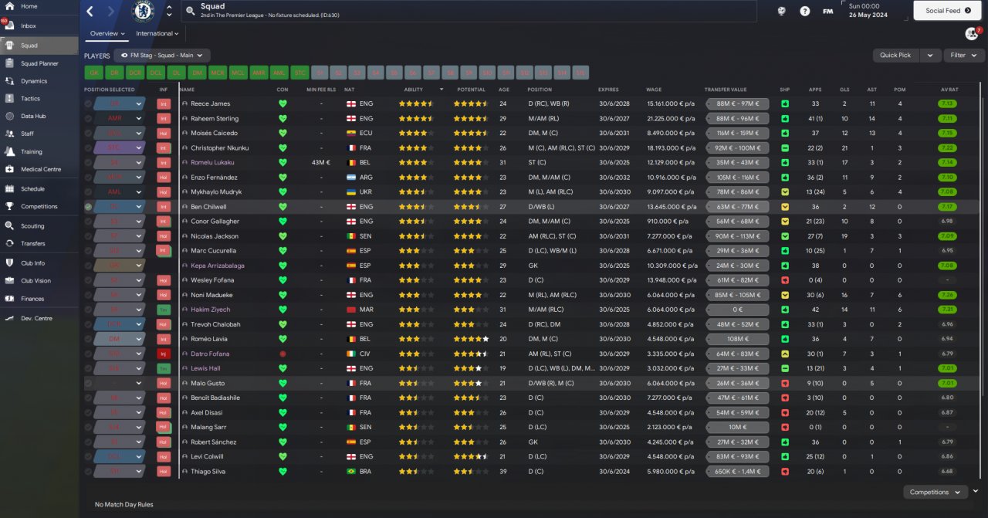Viewport: 988px width, 518px height.
Task: Open Lewis Hall player profile link
Action: tap(205, 368)
